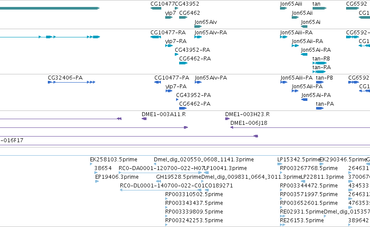370x227 pixels.
Task: Select the 38654 feature label
Action: pos(103,168)
